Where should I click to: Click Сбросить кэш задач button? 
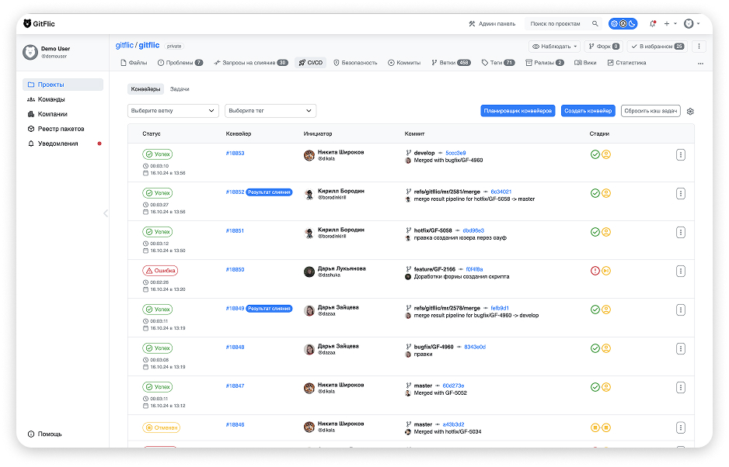pos(651,111)
